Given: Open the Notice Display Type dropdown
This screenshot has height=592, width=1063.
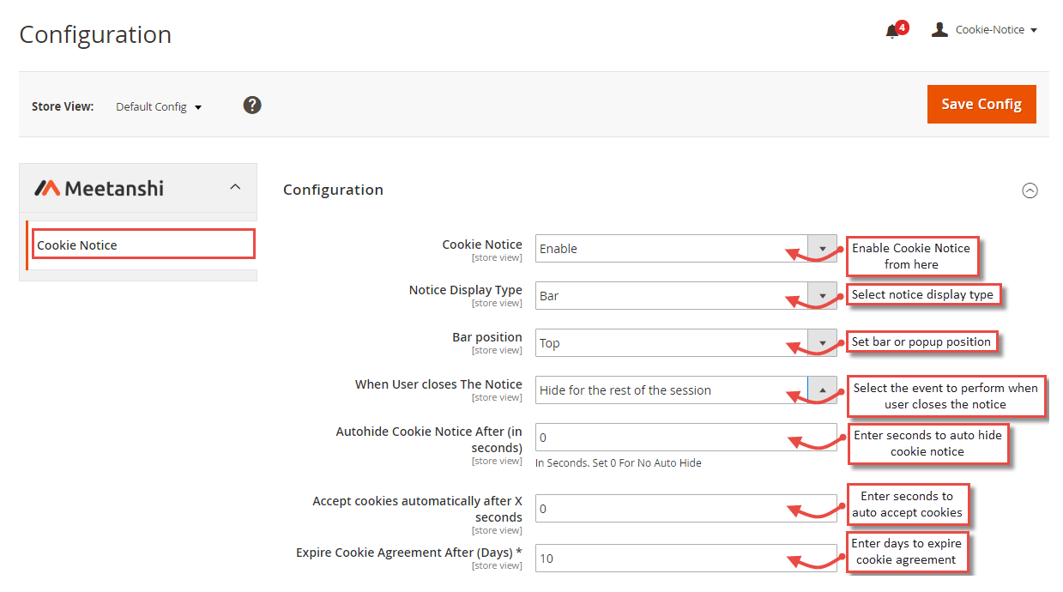Looking at the screenshot, I should click(x=686, y=296).
